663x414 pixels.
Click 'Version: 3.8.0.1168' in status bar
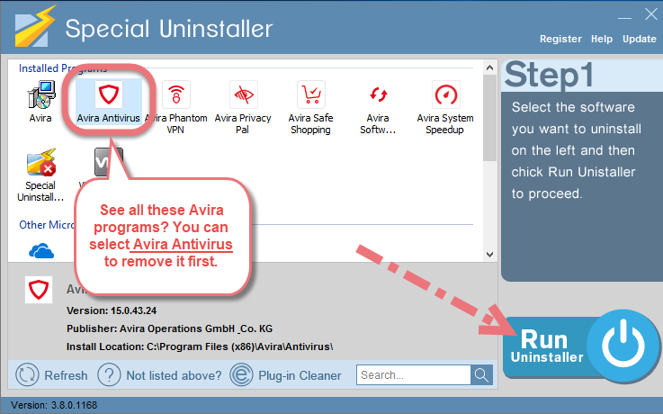54,405
